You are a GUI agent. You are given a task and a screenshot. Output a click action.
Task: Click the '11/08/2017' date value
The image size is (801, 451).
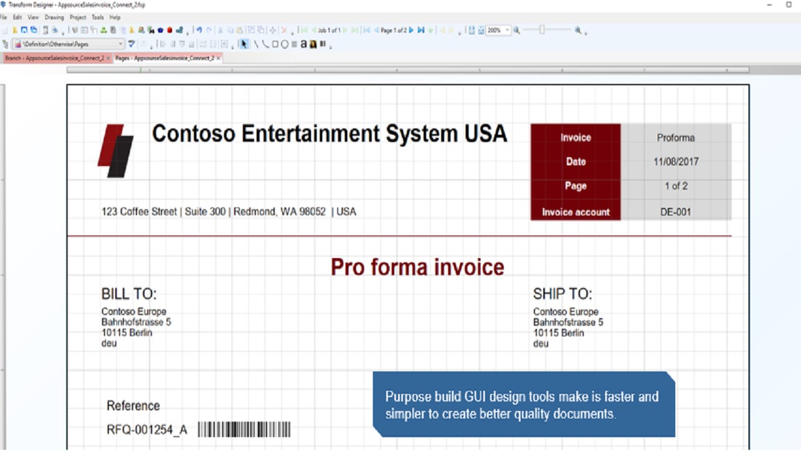676,162
